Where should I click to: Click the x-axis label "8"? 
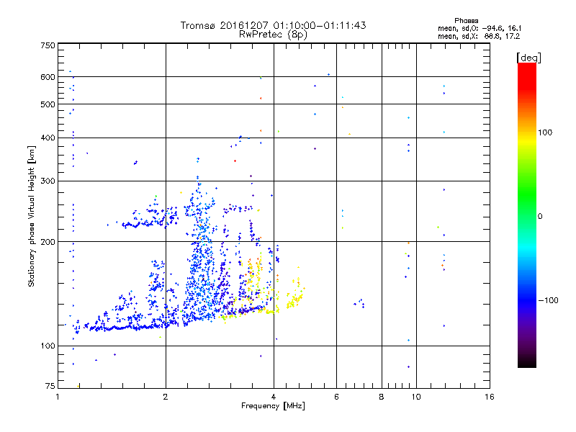click(x=382, y=397)
